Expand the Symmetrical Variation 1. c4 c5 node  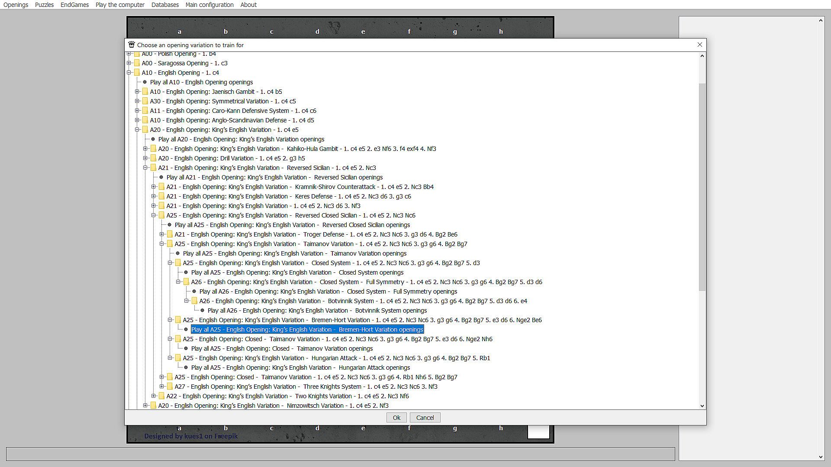(137, 101)
